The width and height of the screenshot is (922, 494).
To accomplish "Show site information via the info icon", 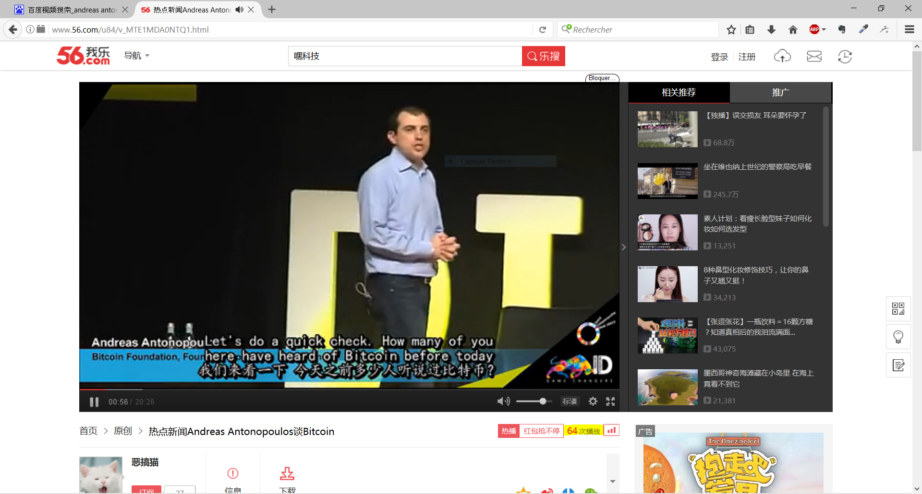I will tap(30, 30).
